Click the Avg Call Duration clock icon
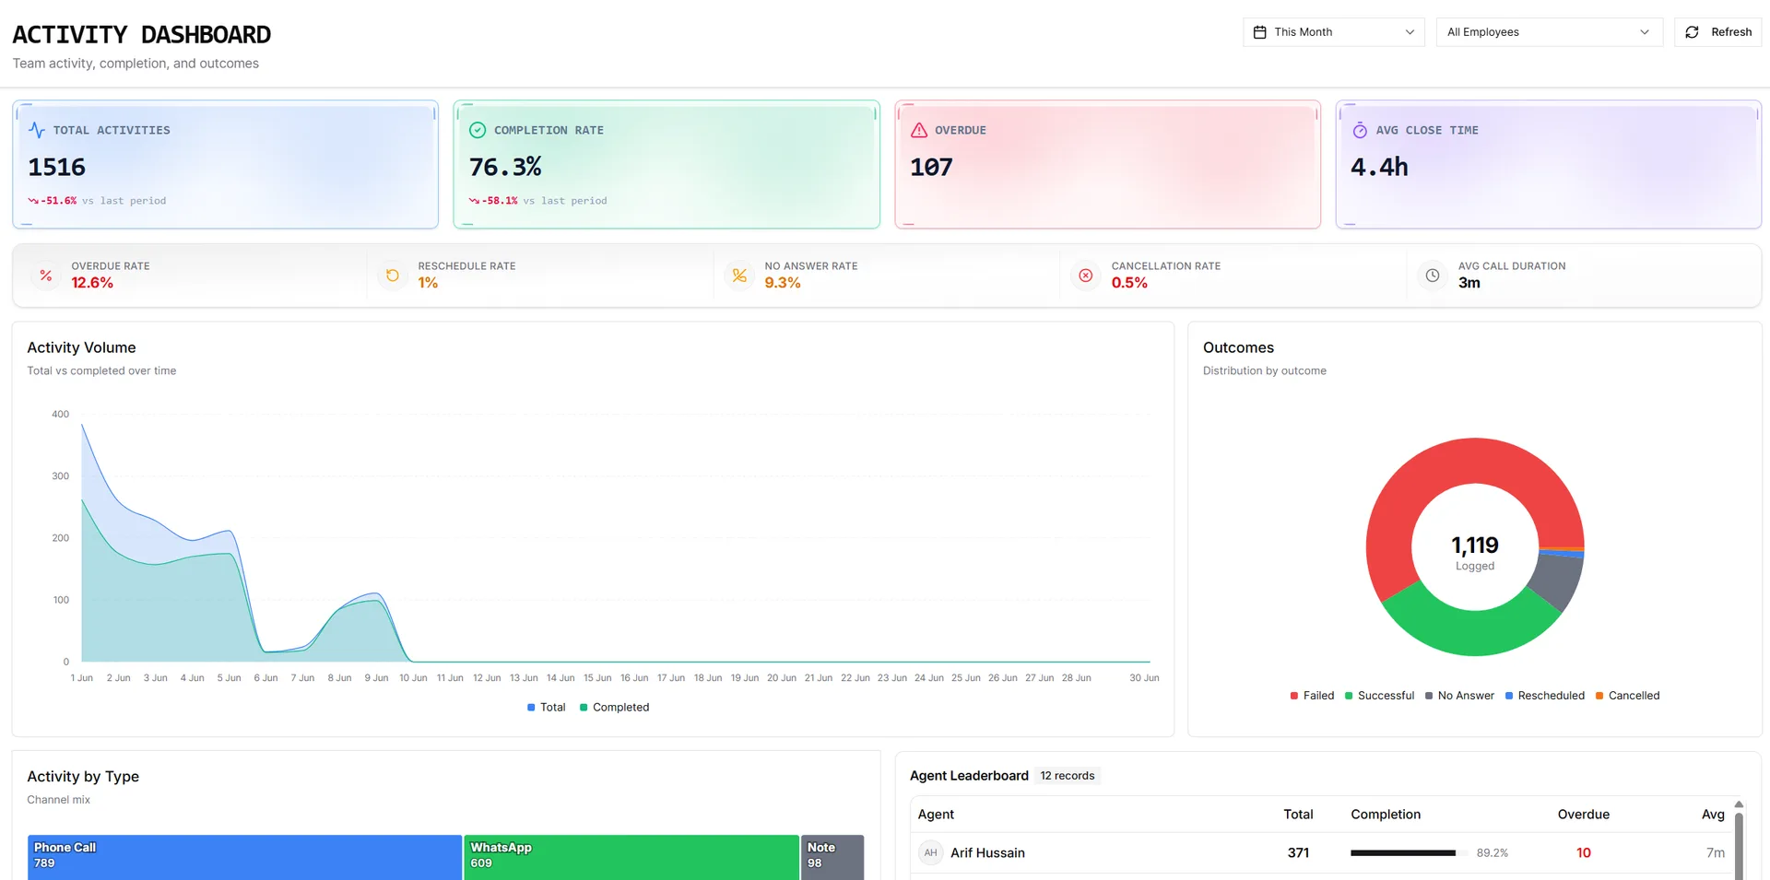Screen dimensions: 1770x880 click(1433, 275)
